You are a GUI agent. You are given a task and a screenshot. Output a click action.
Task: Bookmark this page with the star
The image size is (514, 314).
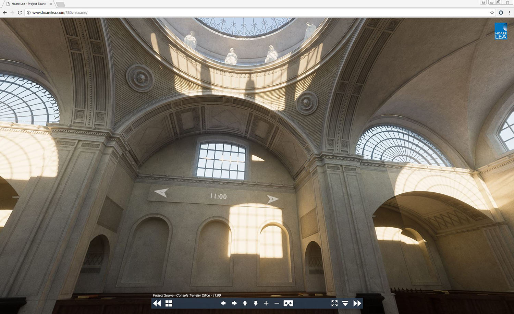pos(492,13)
